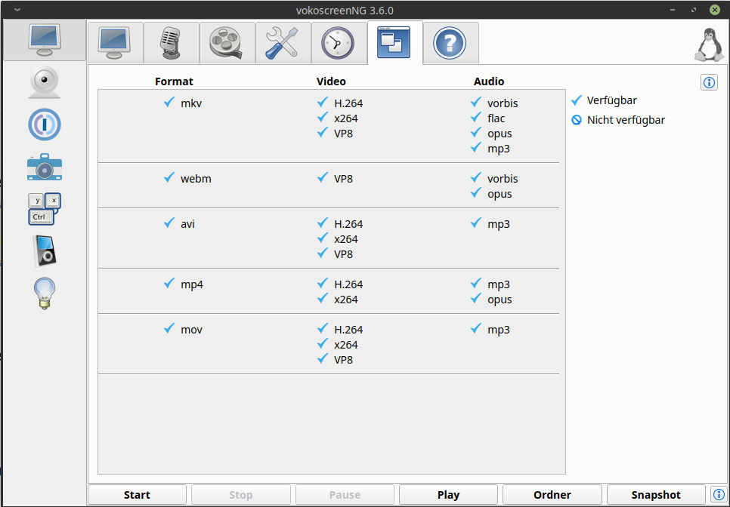Open the webcam section in sidebar
This screenshot has height=507, width=730.
click(45, 82)
